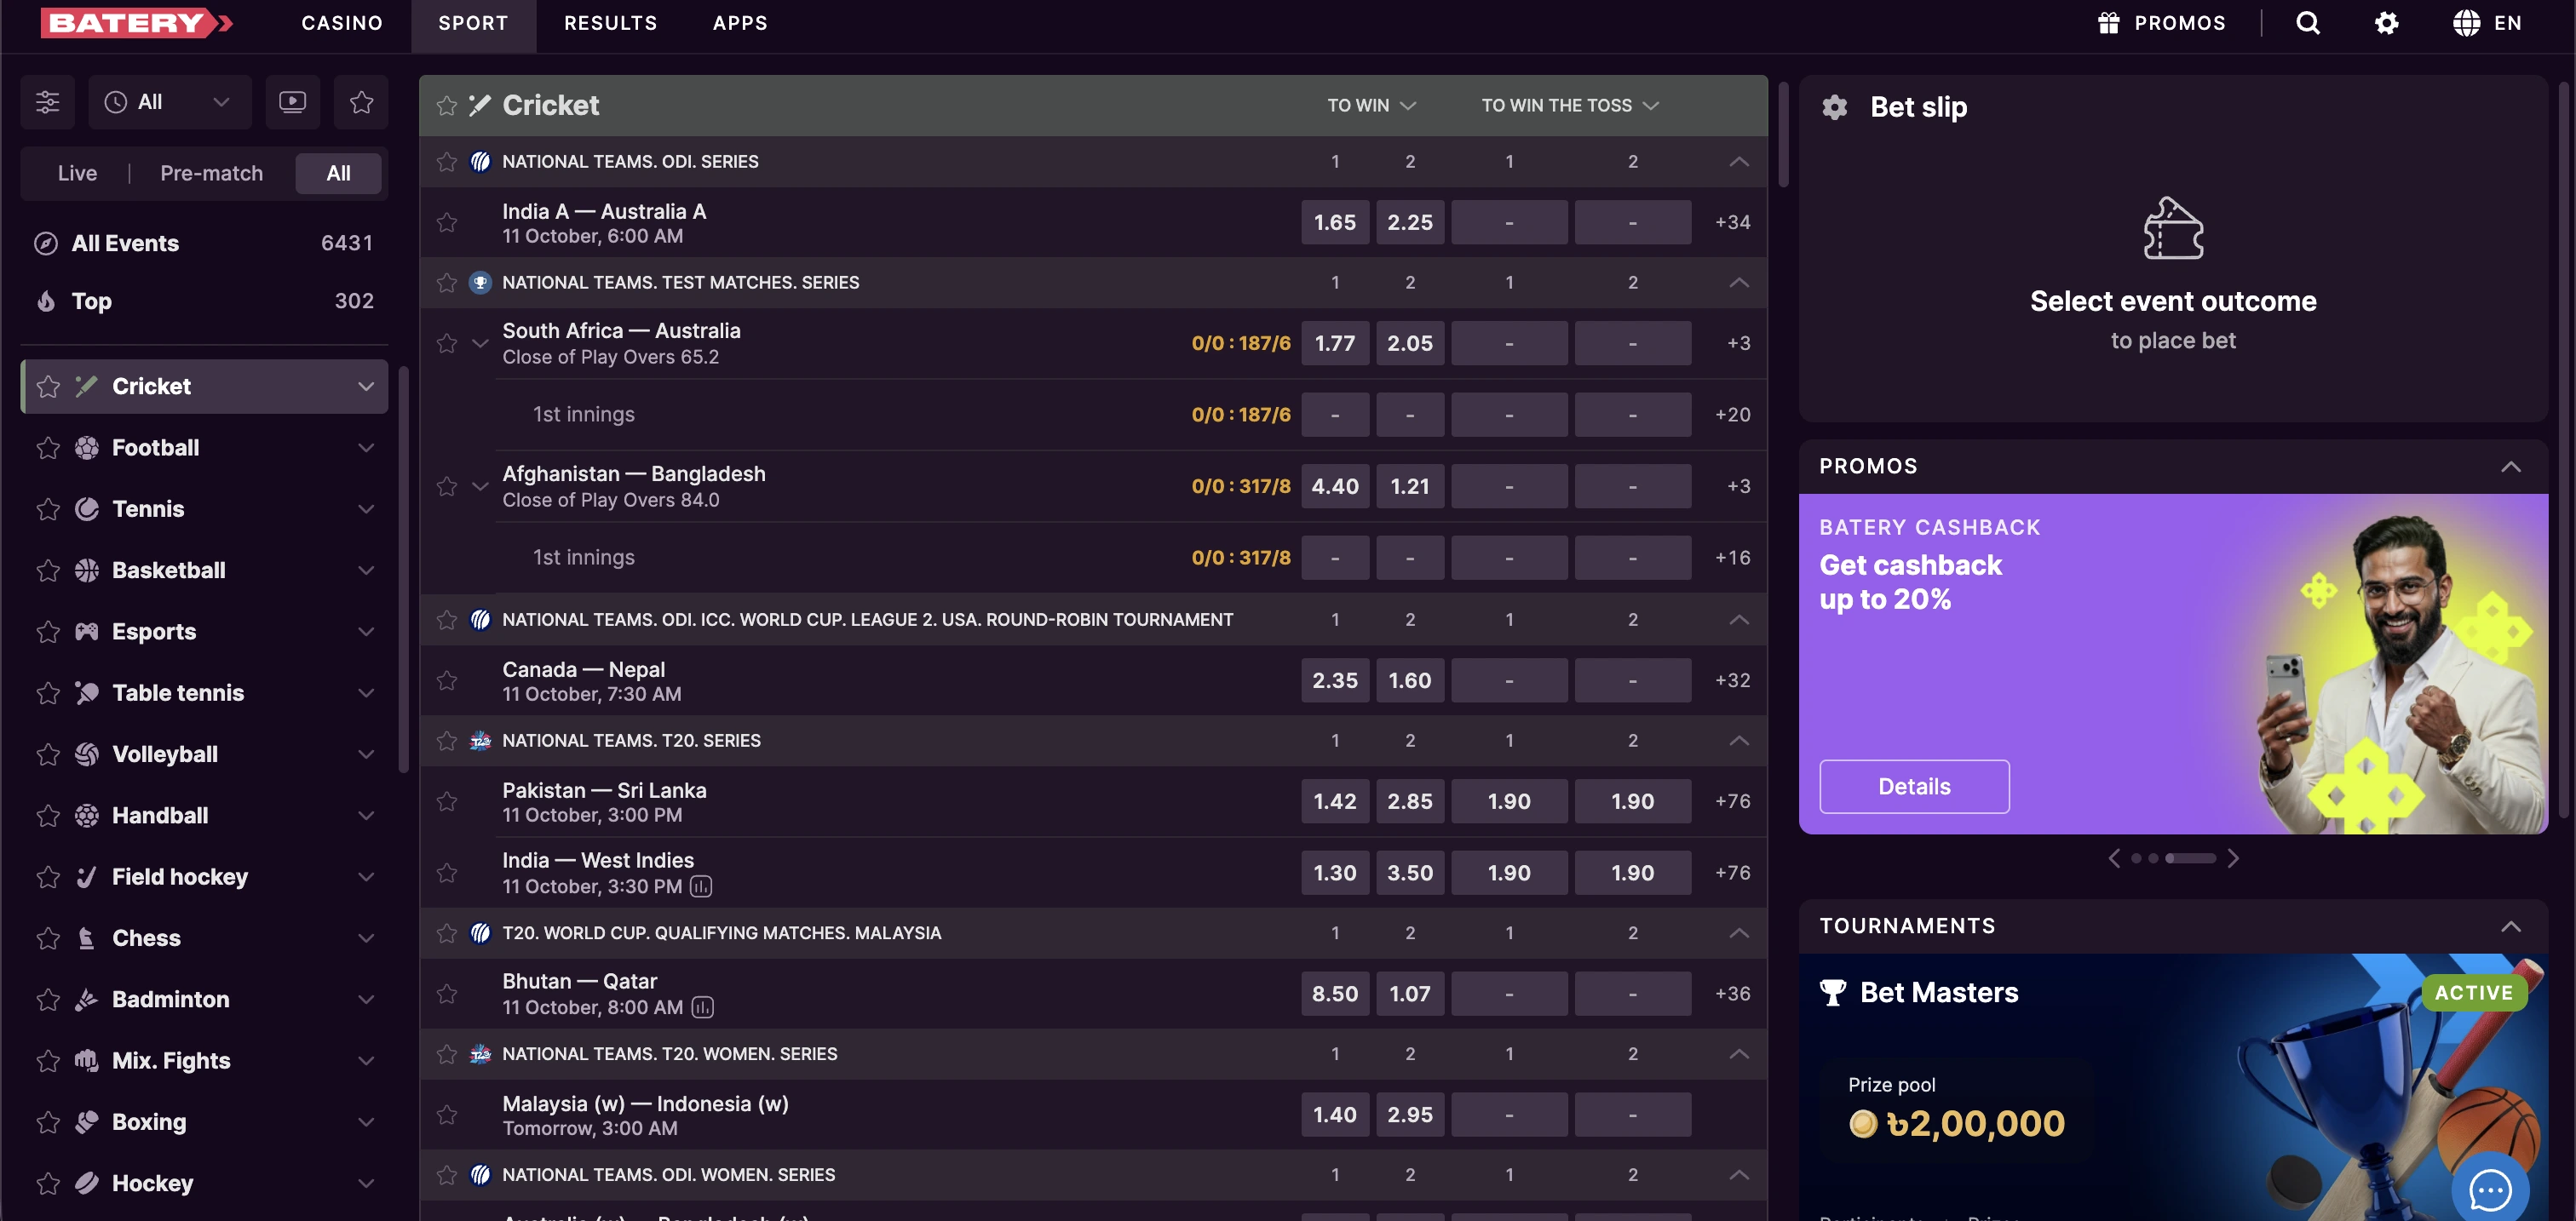Select odds 8.50 for Bhutan

[x=1334, y=995]
